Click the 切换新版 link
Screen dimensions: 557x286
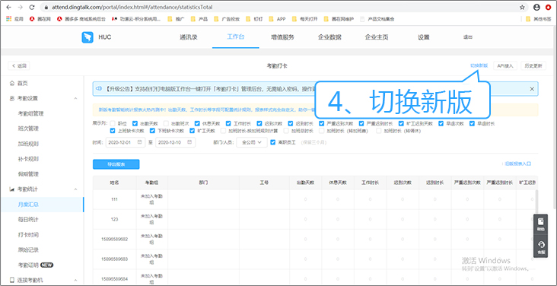[479, 65]
